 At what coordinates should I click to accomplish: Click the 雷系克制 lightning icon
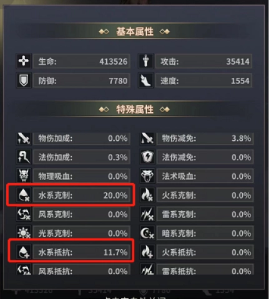pyautogui.click(x=147, y=214)
